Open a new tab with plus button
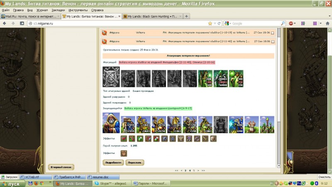The width and height of the screenshot is (332, 187). click(x=186, y=16)
